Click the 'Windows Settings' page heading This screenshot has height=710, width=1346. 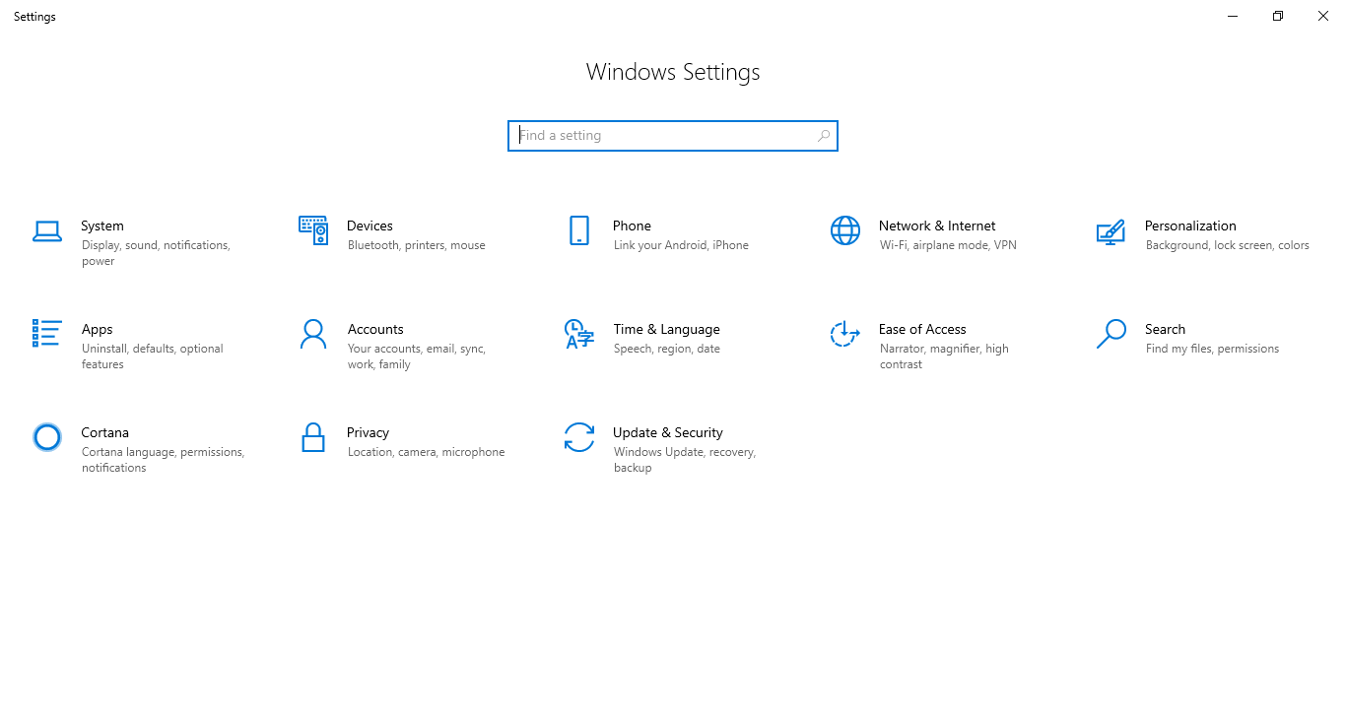coord(673,72)
